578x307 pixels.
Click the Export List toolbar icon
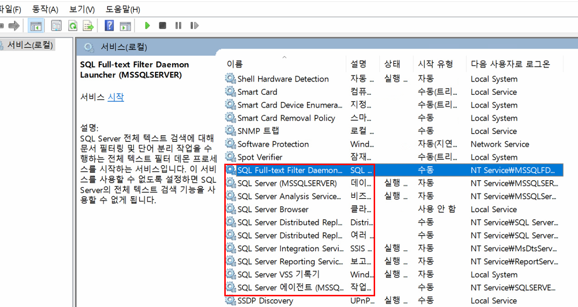coord(89,26)
